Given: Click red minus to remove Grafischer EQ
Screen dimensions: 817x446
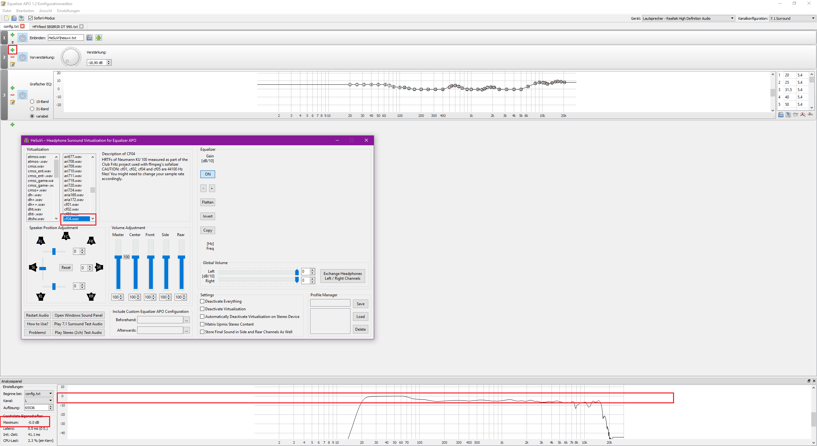Looking at the screenshot, I should [x=12, y=95].
